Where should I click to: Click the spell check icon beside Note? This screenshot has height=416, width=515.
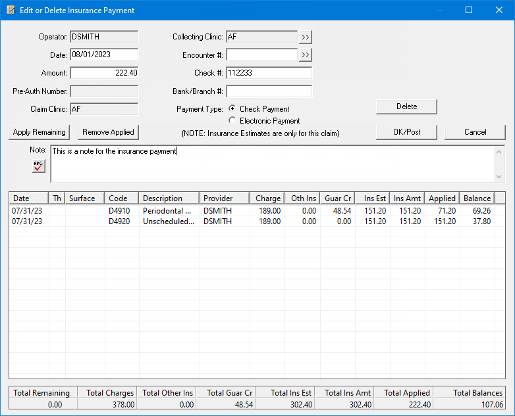coord(39,166)
